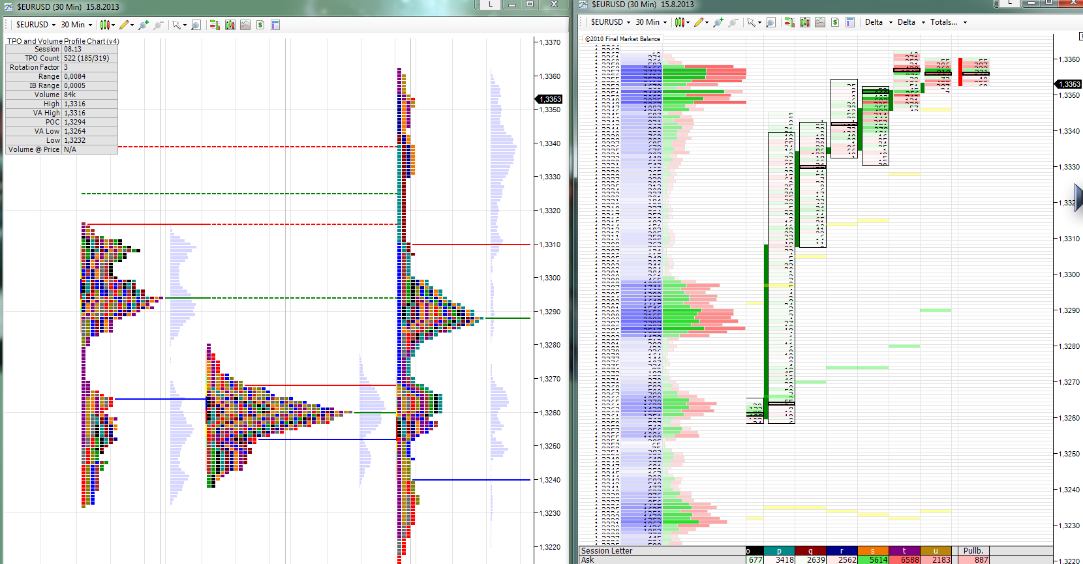The width and height of the screenshot is (1083, 564).
Task: Click magnifier zoom-frame icon in right chart
Action: coord(770,22)
